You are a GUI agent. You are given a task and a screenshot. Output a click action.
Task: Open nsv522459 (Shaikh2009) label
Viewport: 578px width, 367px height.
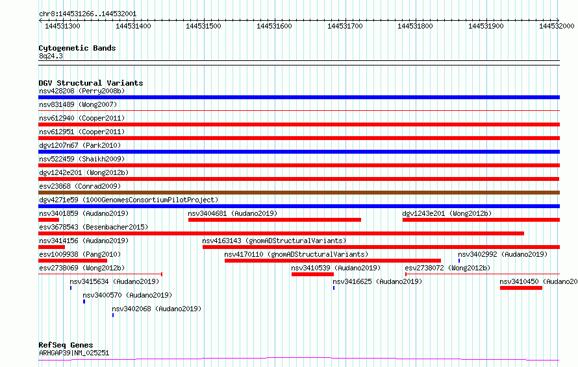(x=82, y=159)
